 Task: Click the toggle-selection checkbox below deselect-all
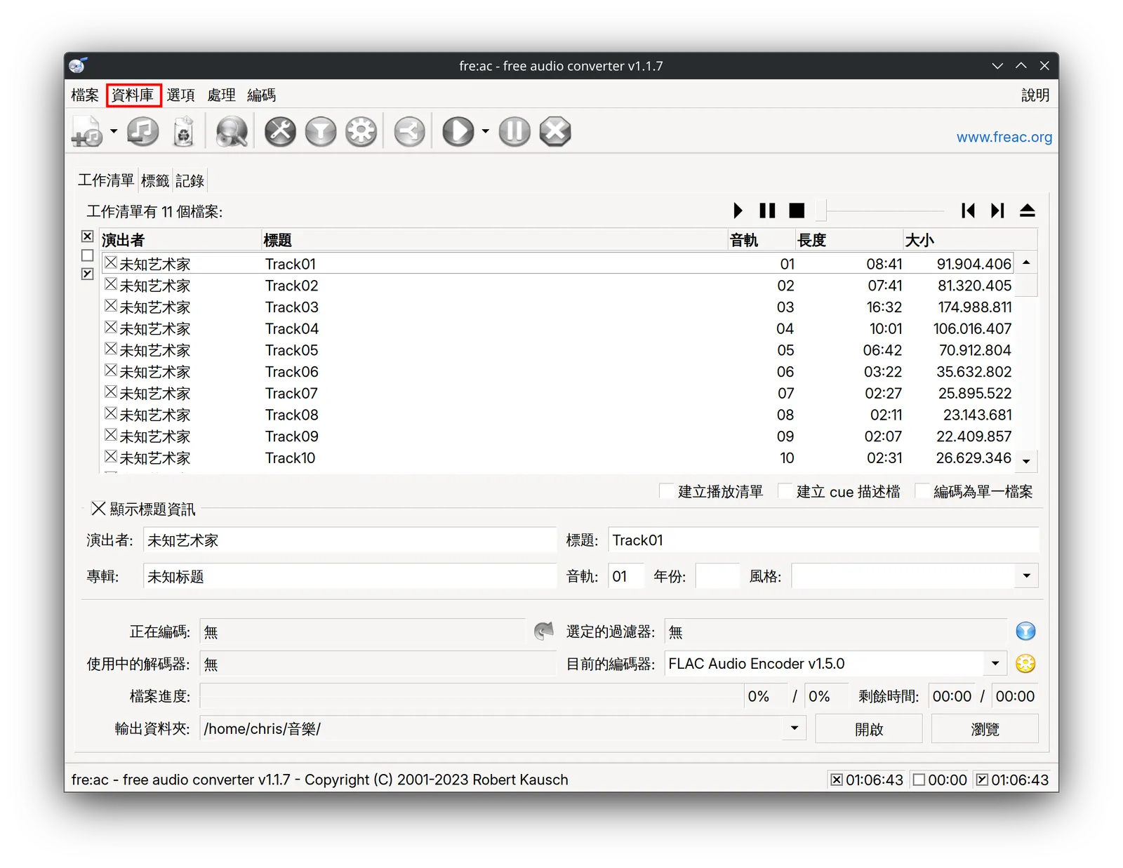pos(87,274)
